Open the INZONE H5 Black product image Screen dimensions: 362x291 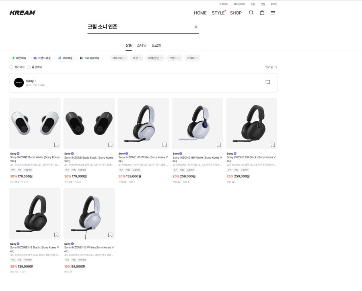pyautogui.click(x=35, y=214)
